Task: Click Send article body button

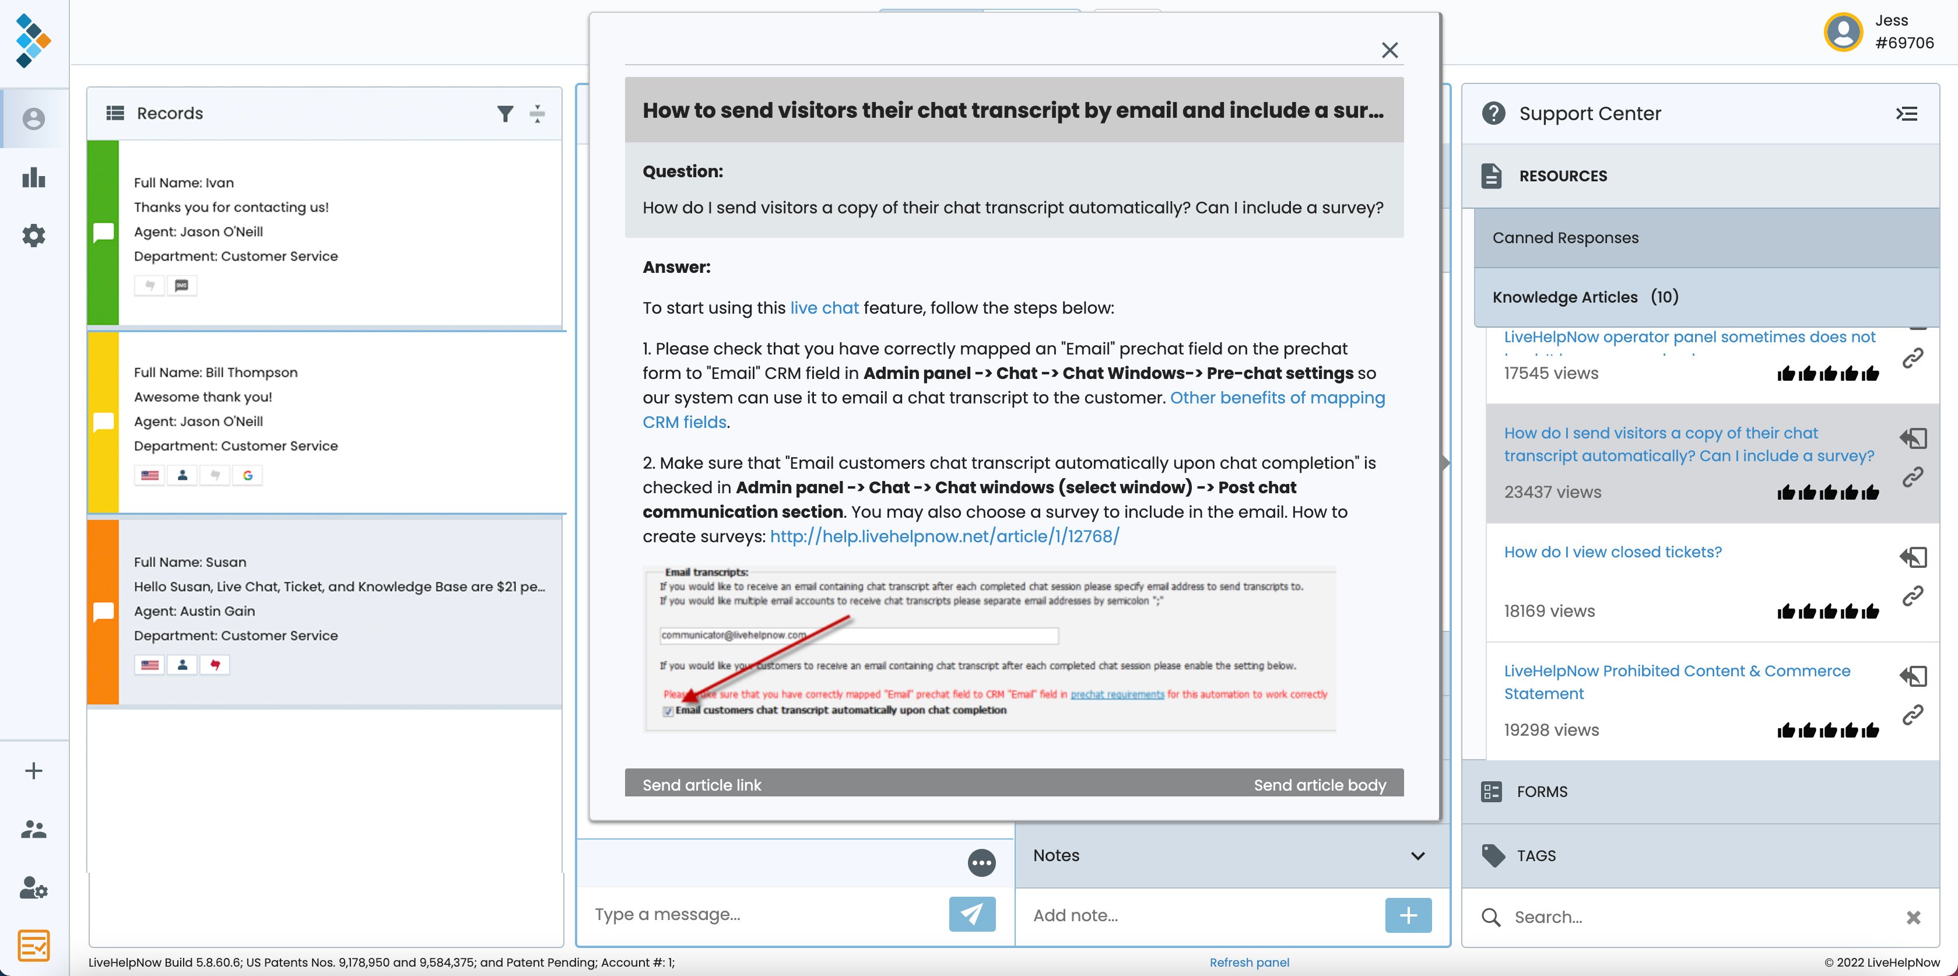Action: click(1320, 785)
